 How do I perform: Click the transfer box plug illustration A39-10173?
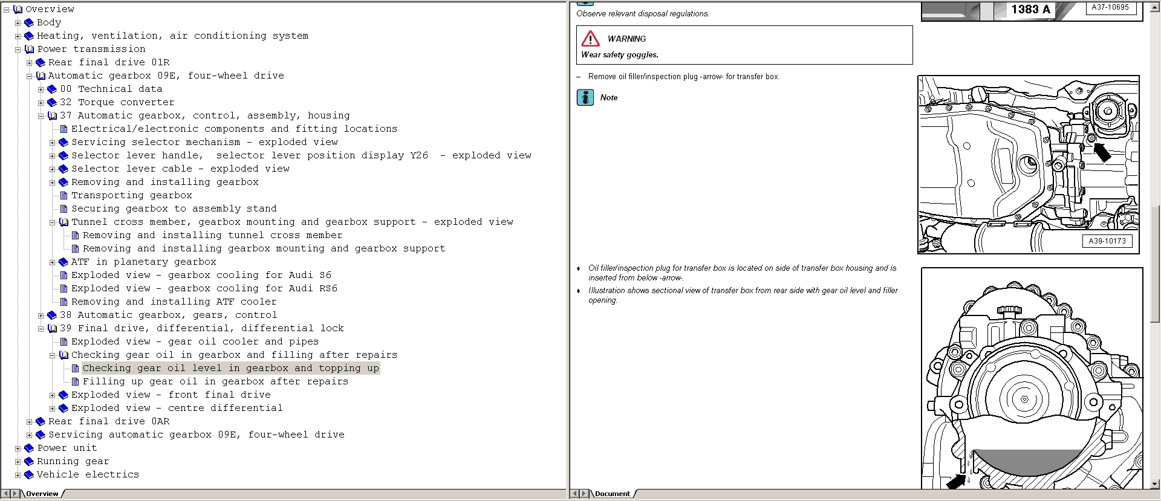[x=1028, y=164]
